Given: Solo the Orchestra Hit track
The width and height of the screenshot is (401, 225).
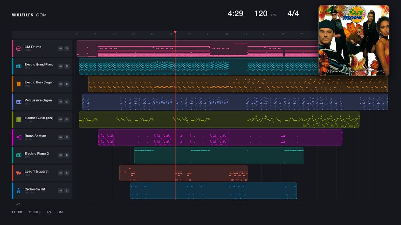Looking at the screenshot, I should pyautogui.click(x=67, y=190).
